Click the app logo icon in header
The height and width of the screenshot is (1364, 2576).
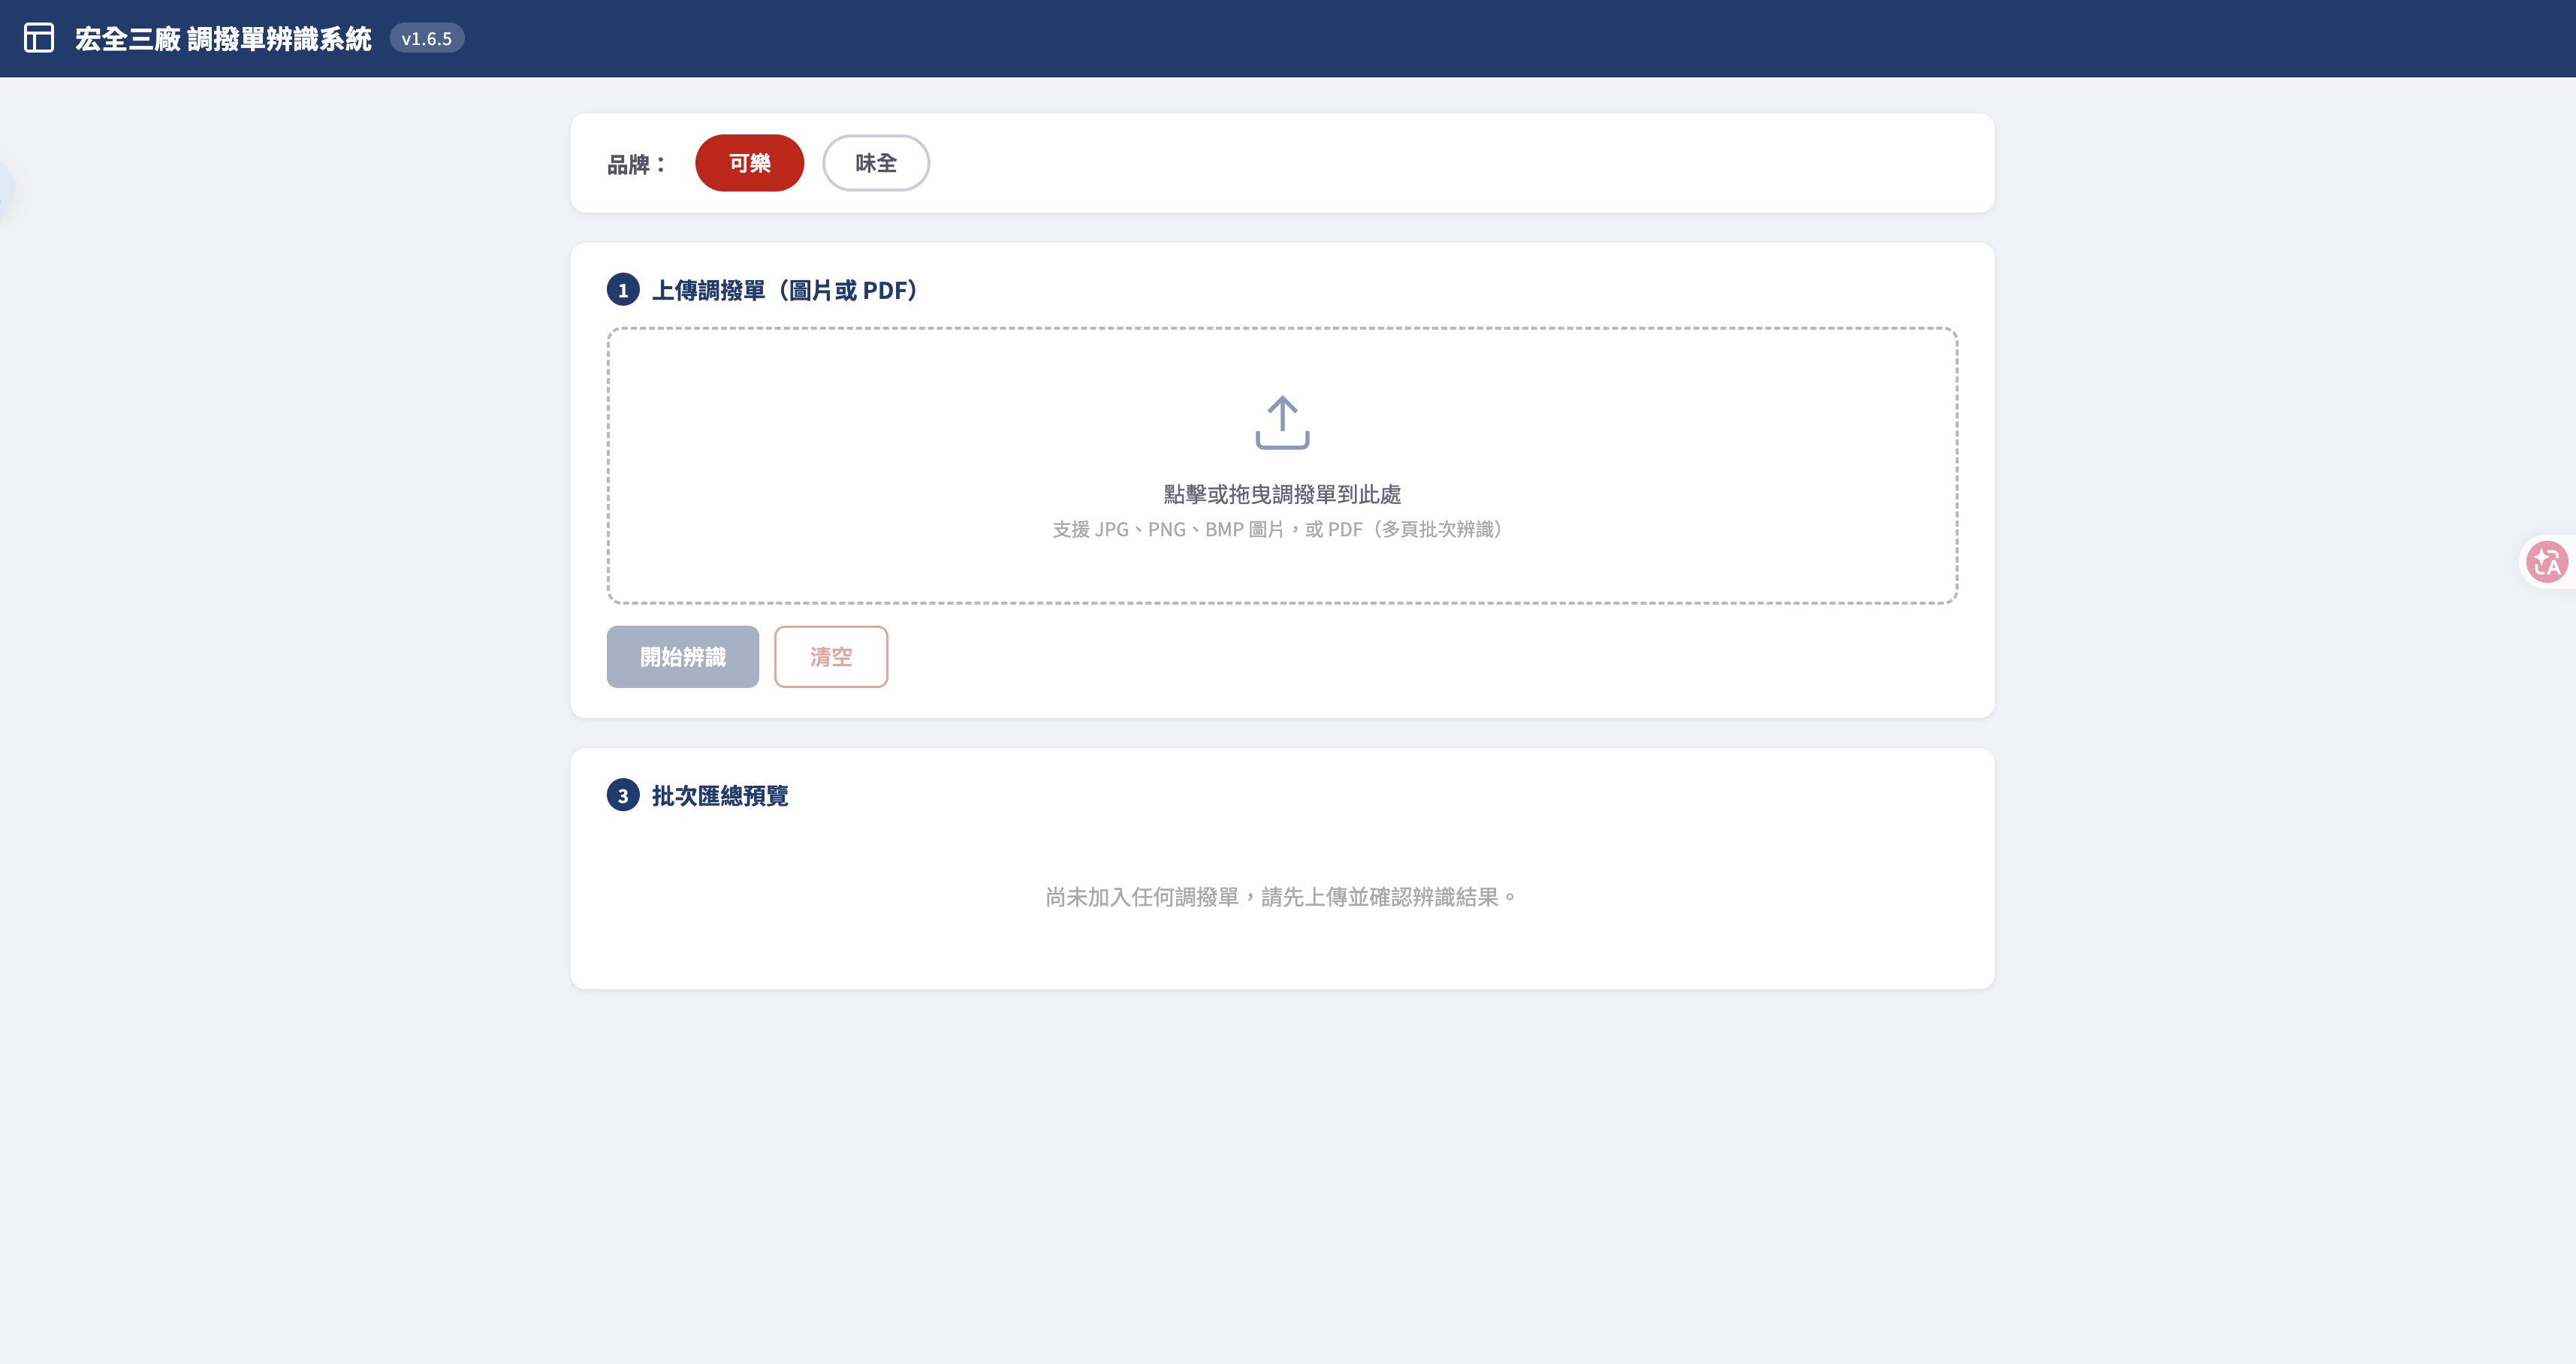39,38
